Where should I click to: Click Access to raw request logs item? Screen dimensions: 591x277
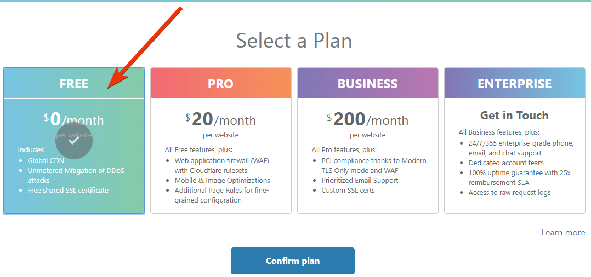tap(509, 193)
